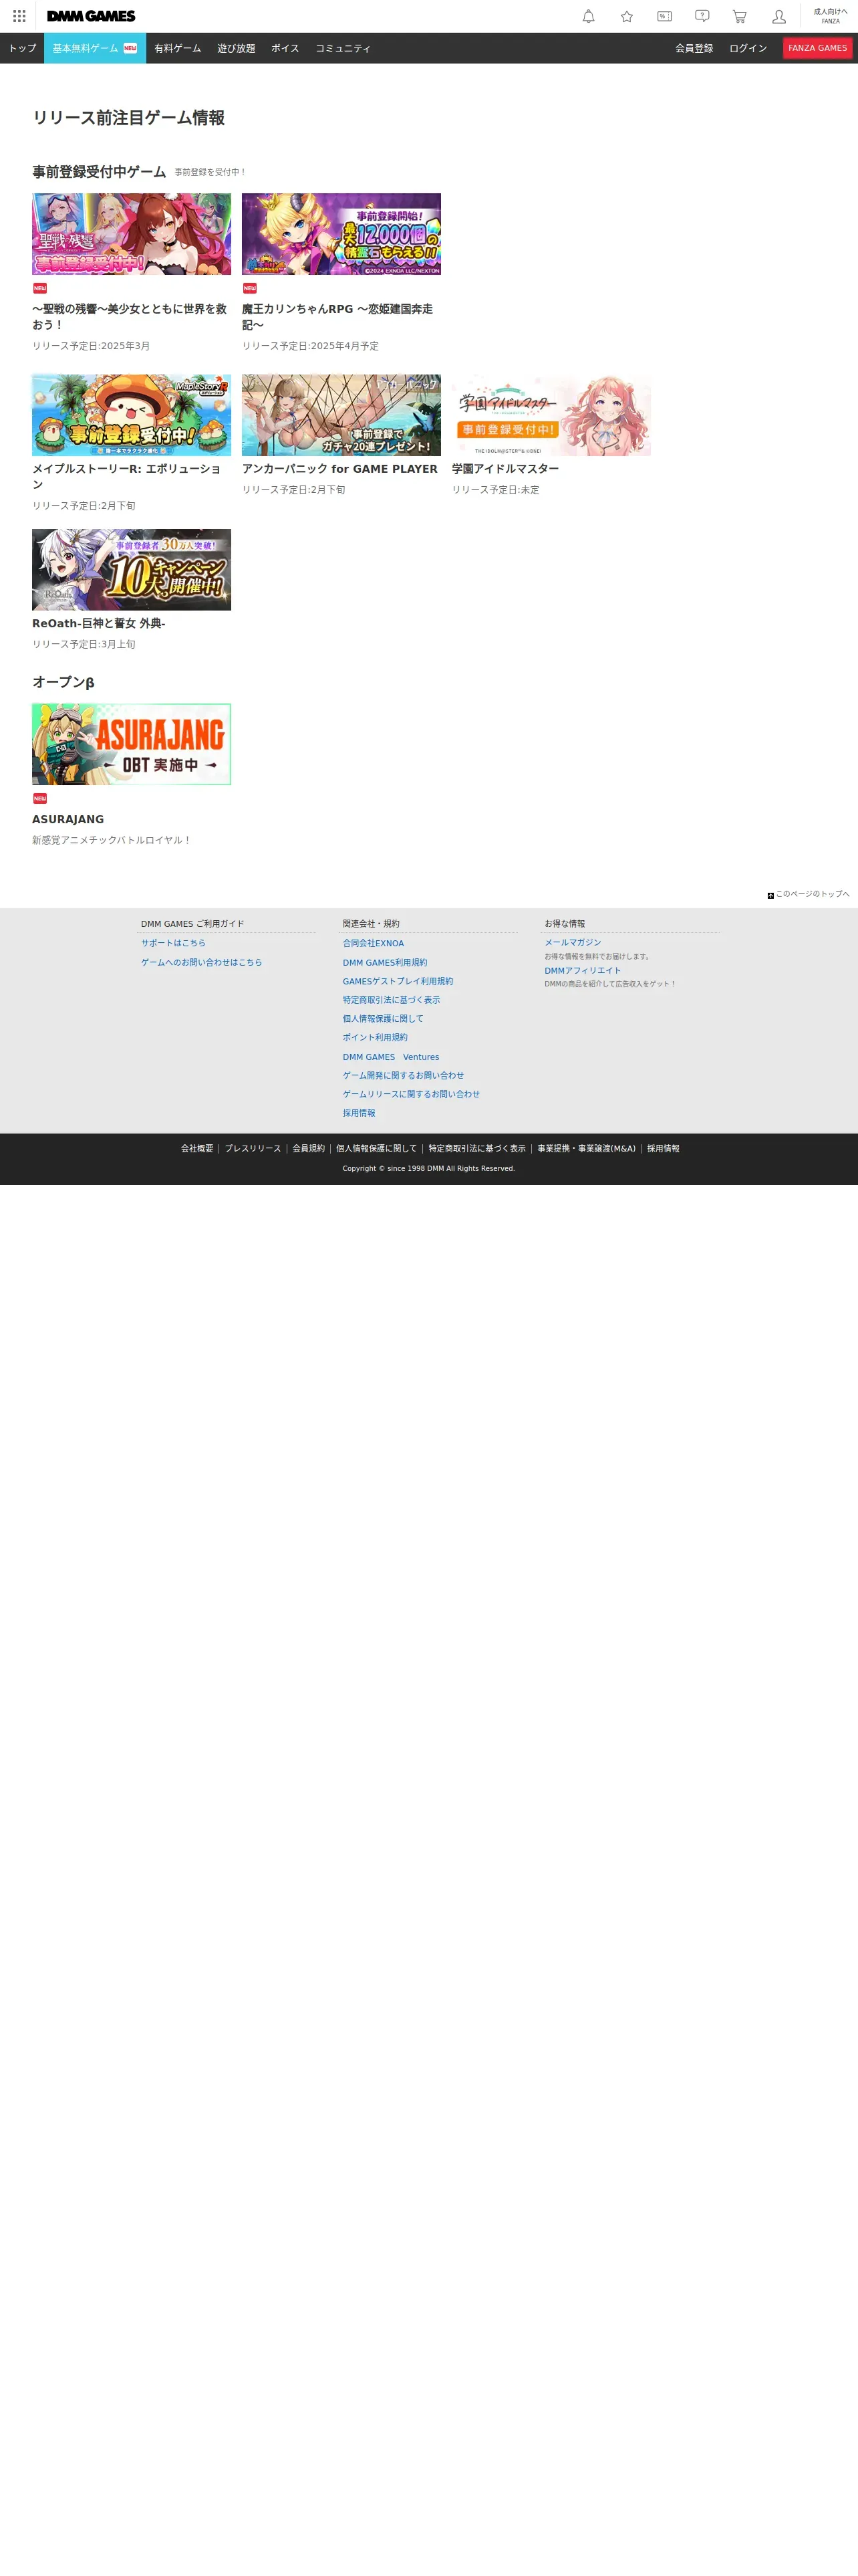The height and width of the screenshot is (2576, 858).
Task: Open 個人情報保護に関して in gray footer
Action: (384, 1019)
